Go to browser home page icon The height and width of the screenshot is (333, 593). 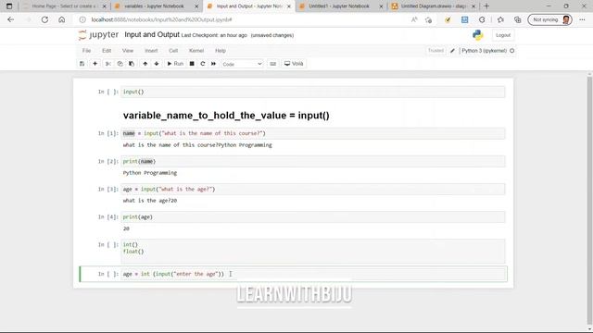tap(62, 19)
